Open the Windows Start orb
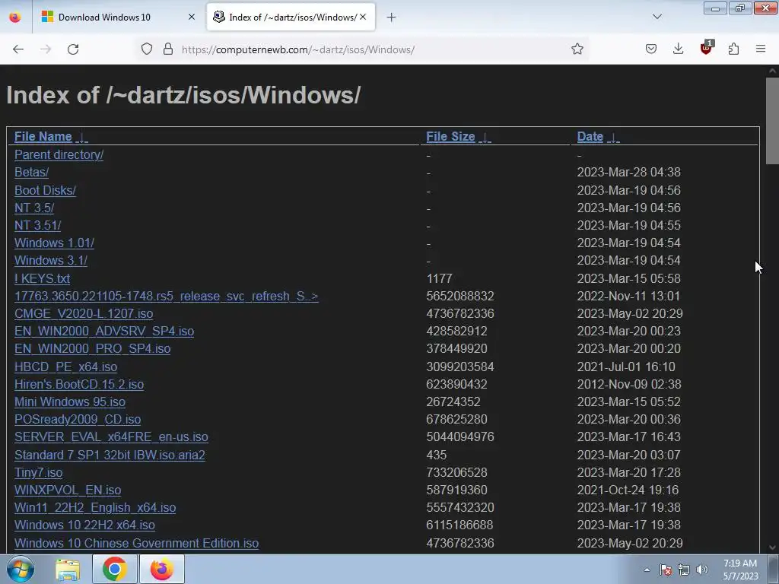Viewport: 779px width, 584px height. pos(21,569)
